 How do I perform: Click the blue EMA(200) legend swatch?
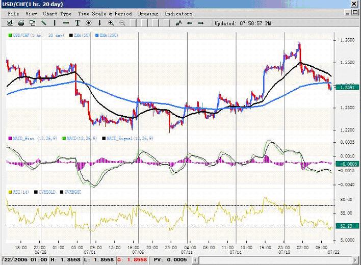point(96,35)
